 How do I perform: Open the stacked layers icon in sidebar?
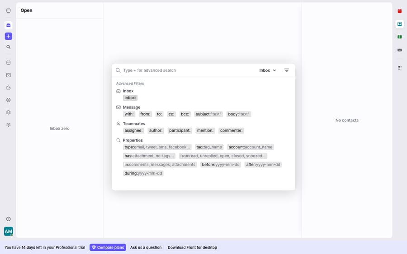coord(8,112)
